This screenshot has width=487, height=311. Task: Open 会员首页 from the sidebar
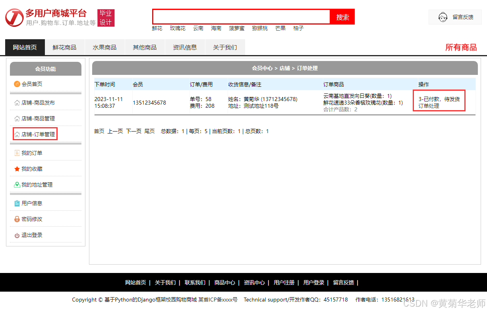[32, 84]
